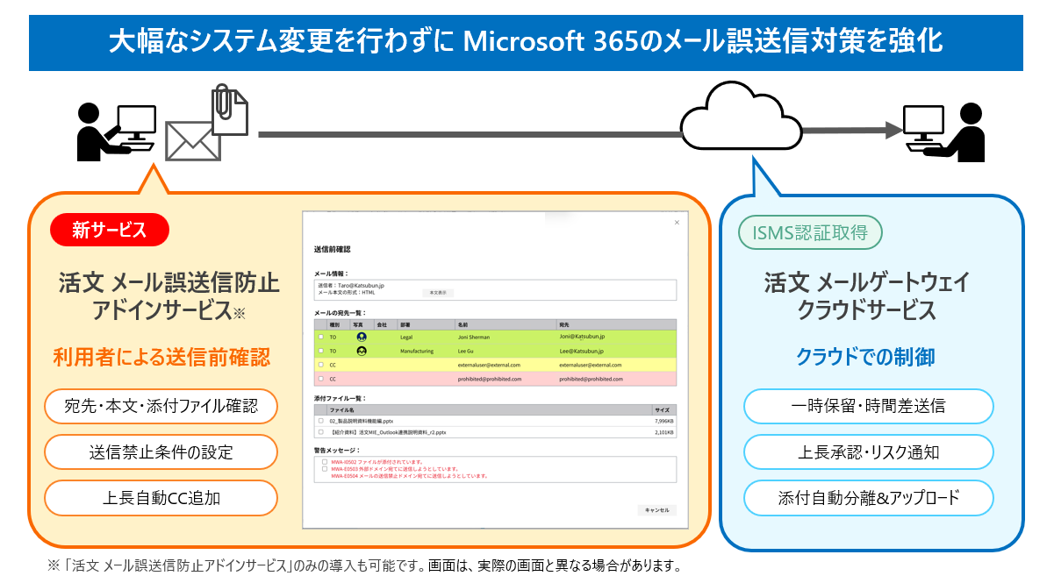The width and height of the screenshot is (1054, 576).
Task: Click the 宛先・本文・添付ファイル確認 pill
Action: [161, 407]
